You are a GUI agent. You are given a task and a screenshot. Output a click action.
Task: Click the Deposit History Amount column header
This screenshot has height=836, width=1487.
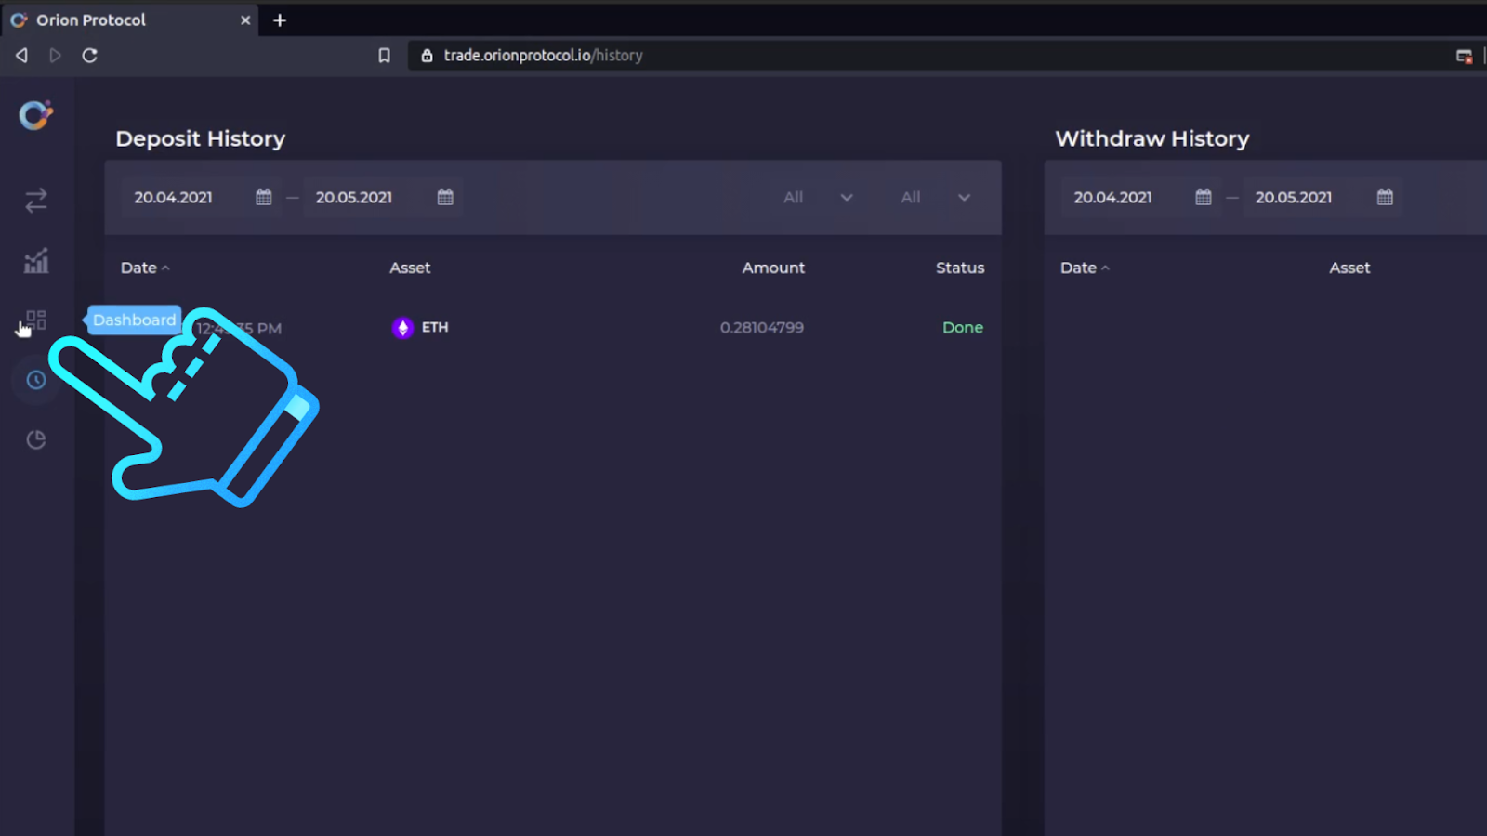(773, 268)
